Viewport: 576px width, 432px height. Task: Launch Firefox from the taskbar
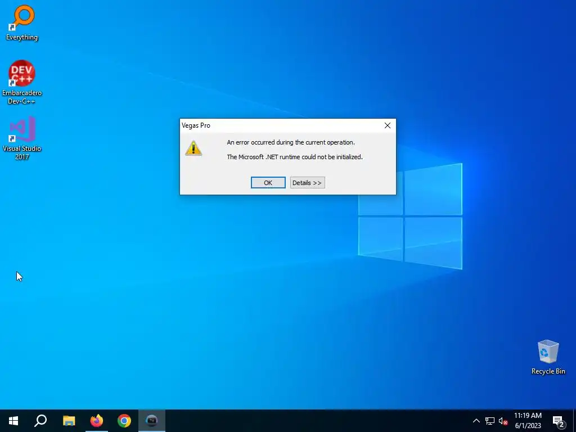(x=97, y=421)
